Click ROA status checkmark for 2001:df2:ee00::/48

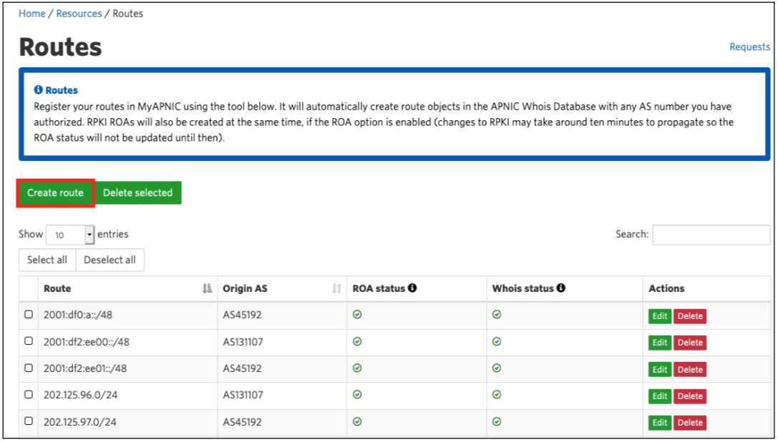(357, 341)
